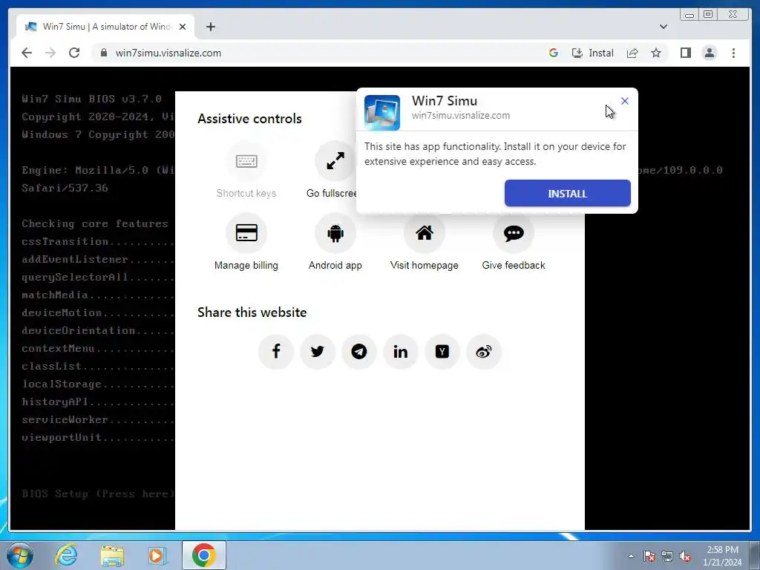This screenshot has height=570, width=760.
Task: Open the Windows Start menu
Action: (x=20, y=555)
